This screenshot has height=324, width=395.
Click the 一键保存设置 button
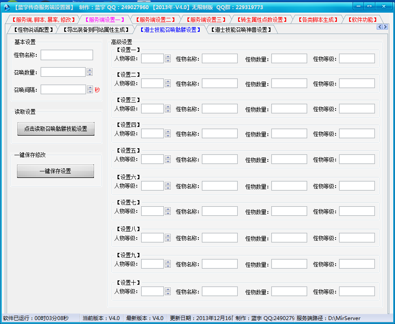[x=55, y=171]
